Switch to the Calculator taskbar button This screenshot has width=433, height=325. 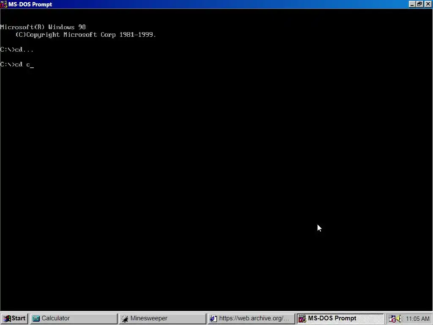click(74, 318)
